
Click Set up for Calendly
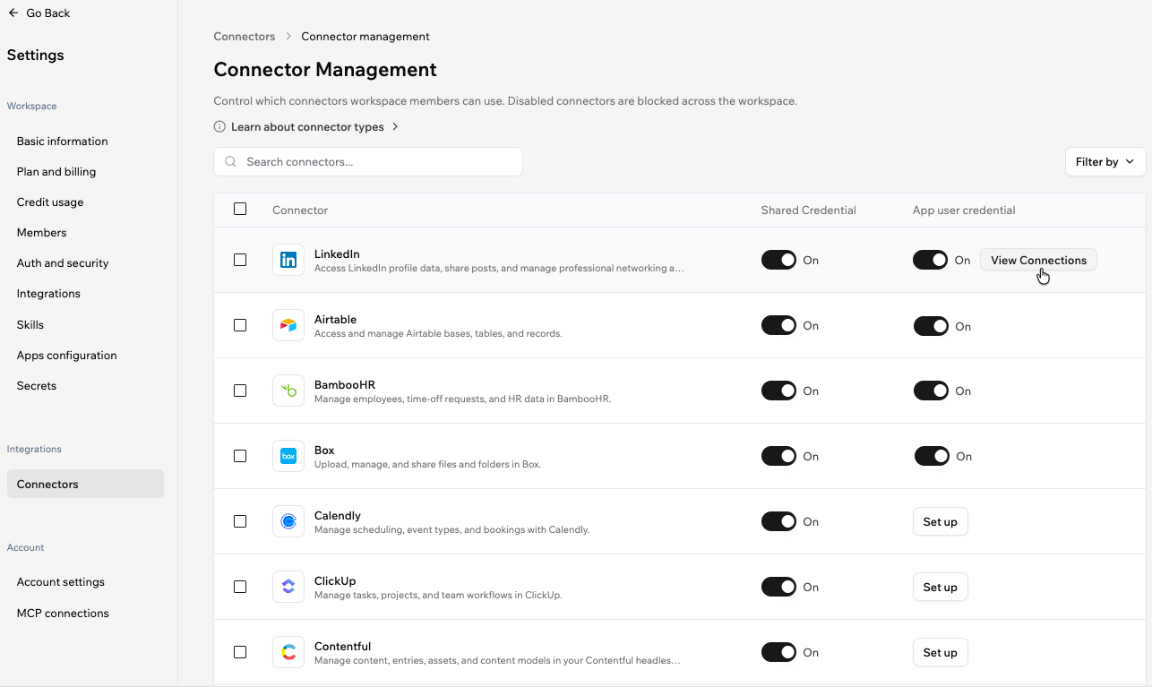point(941,521)
